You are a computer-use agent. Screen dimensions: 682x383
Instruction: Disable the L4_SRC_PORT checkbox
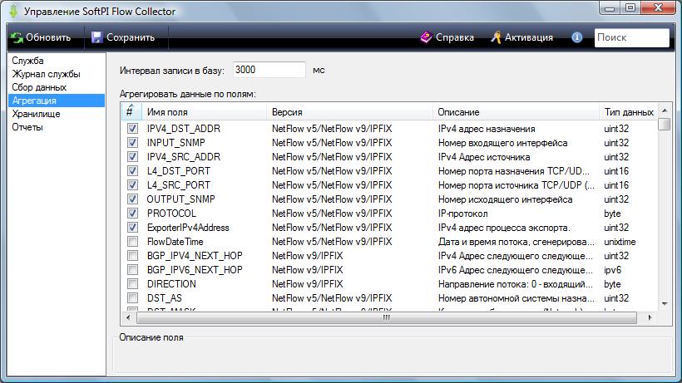133,185
